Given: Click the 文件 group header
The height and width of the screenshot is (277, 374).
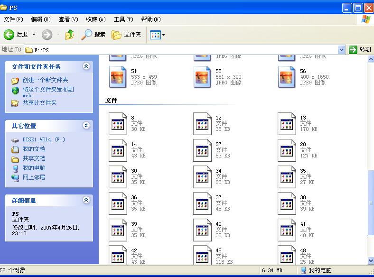Looking at the screenshot, I should tap(111, 101).
